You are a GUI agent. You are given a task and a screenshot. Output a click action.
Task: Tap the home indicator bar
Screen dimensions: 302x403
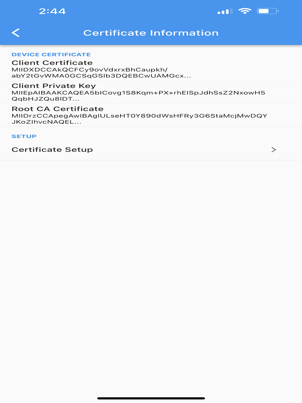[151, 398]
